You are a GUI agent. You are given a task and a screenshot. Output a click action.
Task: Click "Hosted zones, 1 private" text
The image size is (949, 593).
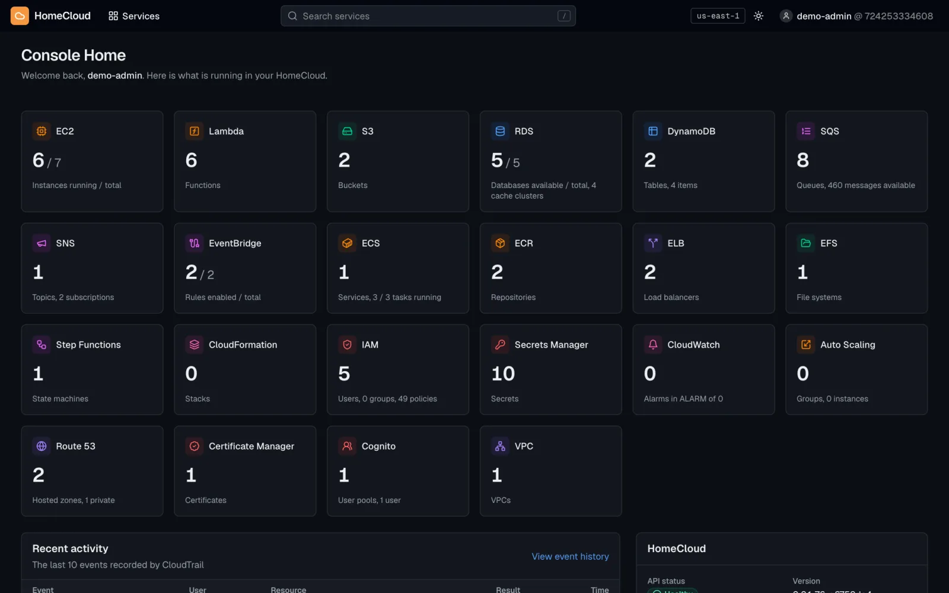tap(74, 500)
